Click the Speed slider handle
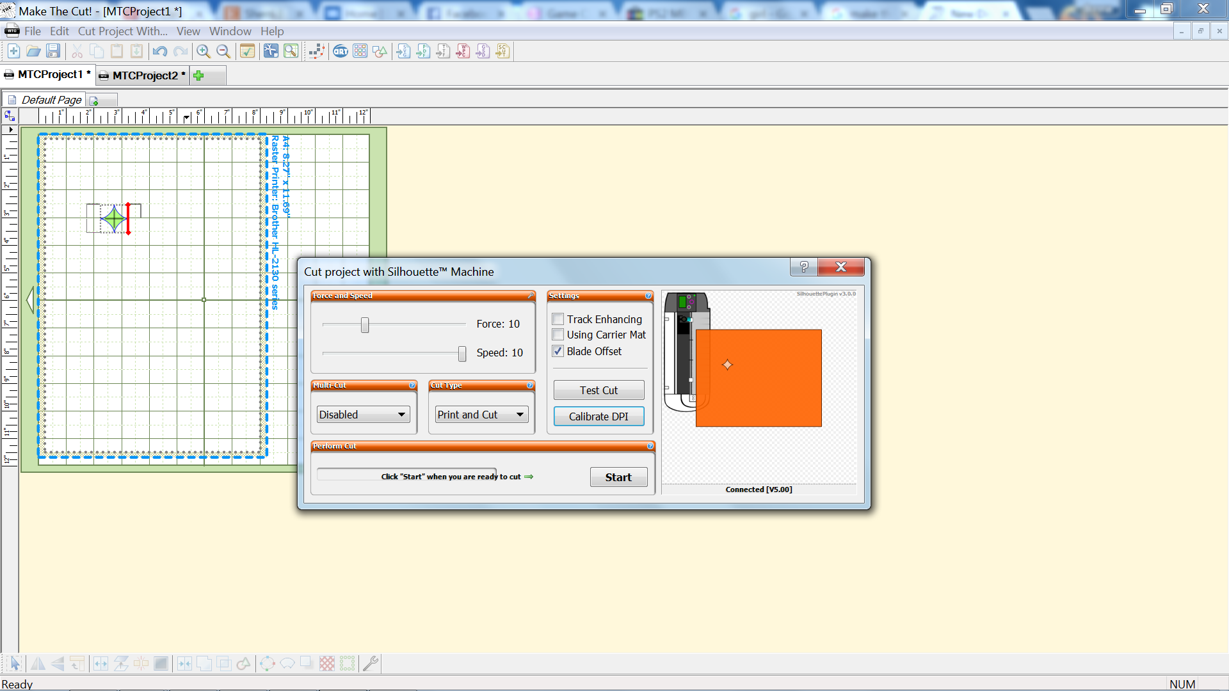The height and width of the screenshot is (691, 1229). click(462, 354)
